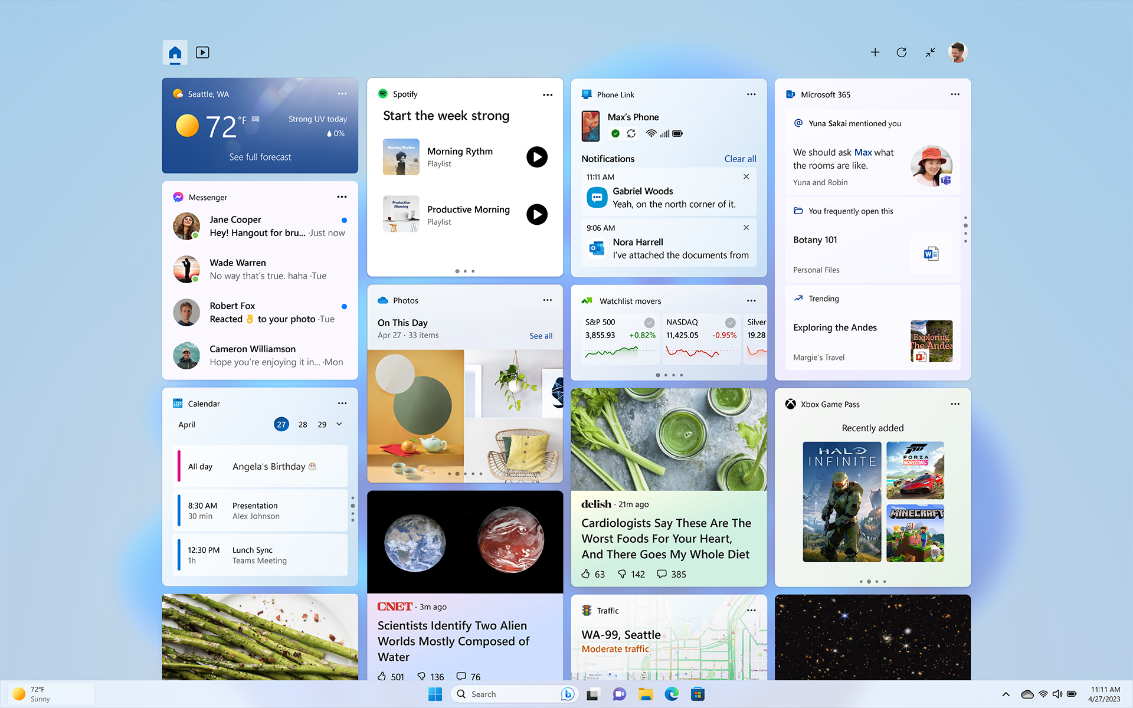This screenshot has height=708, width=1133.
Task: Click the Calendar widget icon
Action: click(176, 403)
